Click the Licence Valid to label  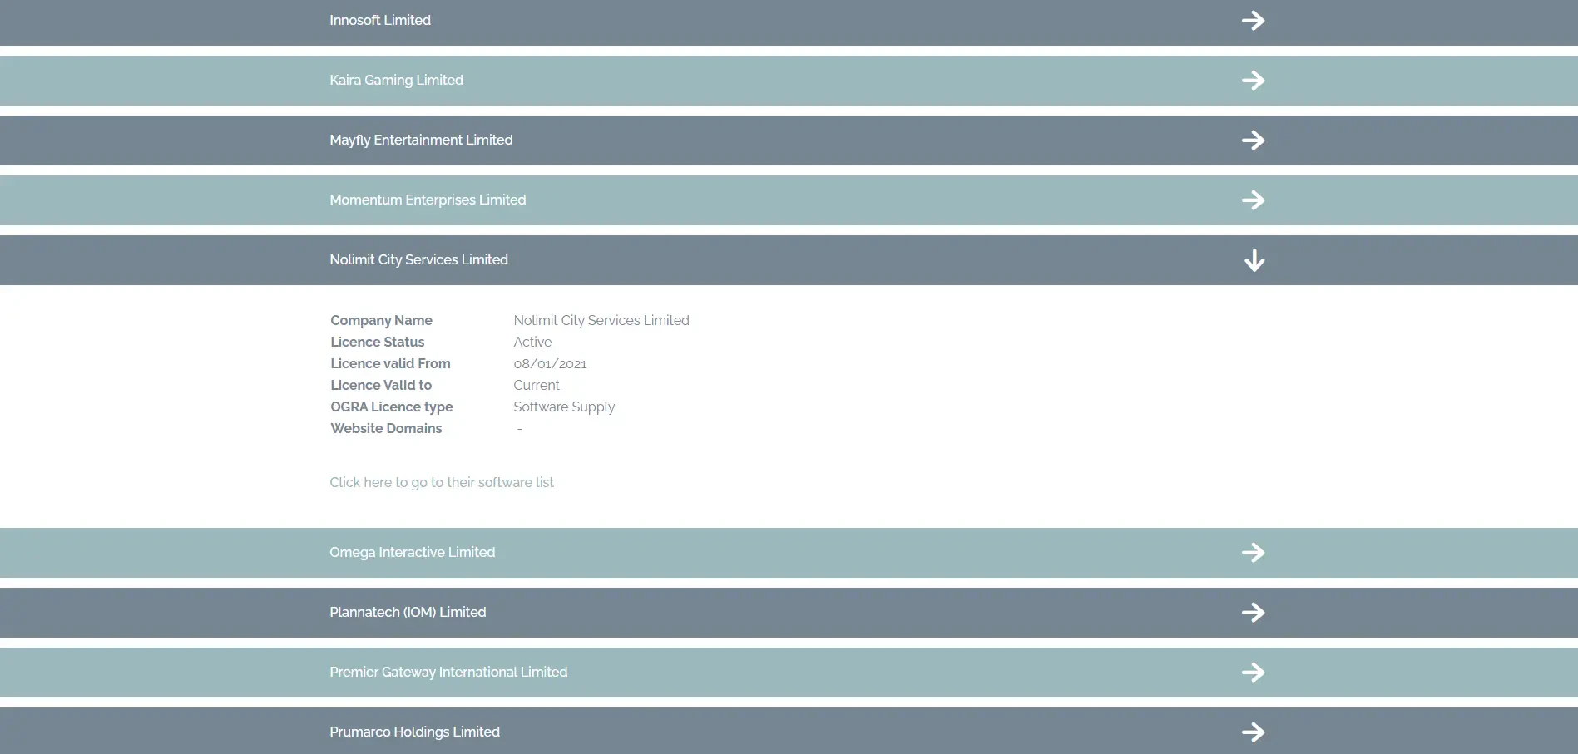click(381, 386)
